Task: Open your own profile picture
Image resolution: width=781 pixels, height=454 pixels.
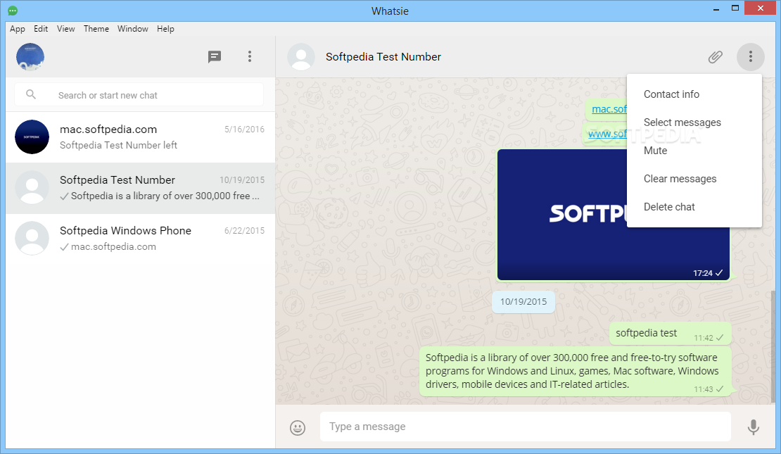Action: click(30, 57)
